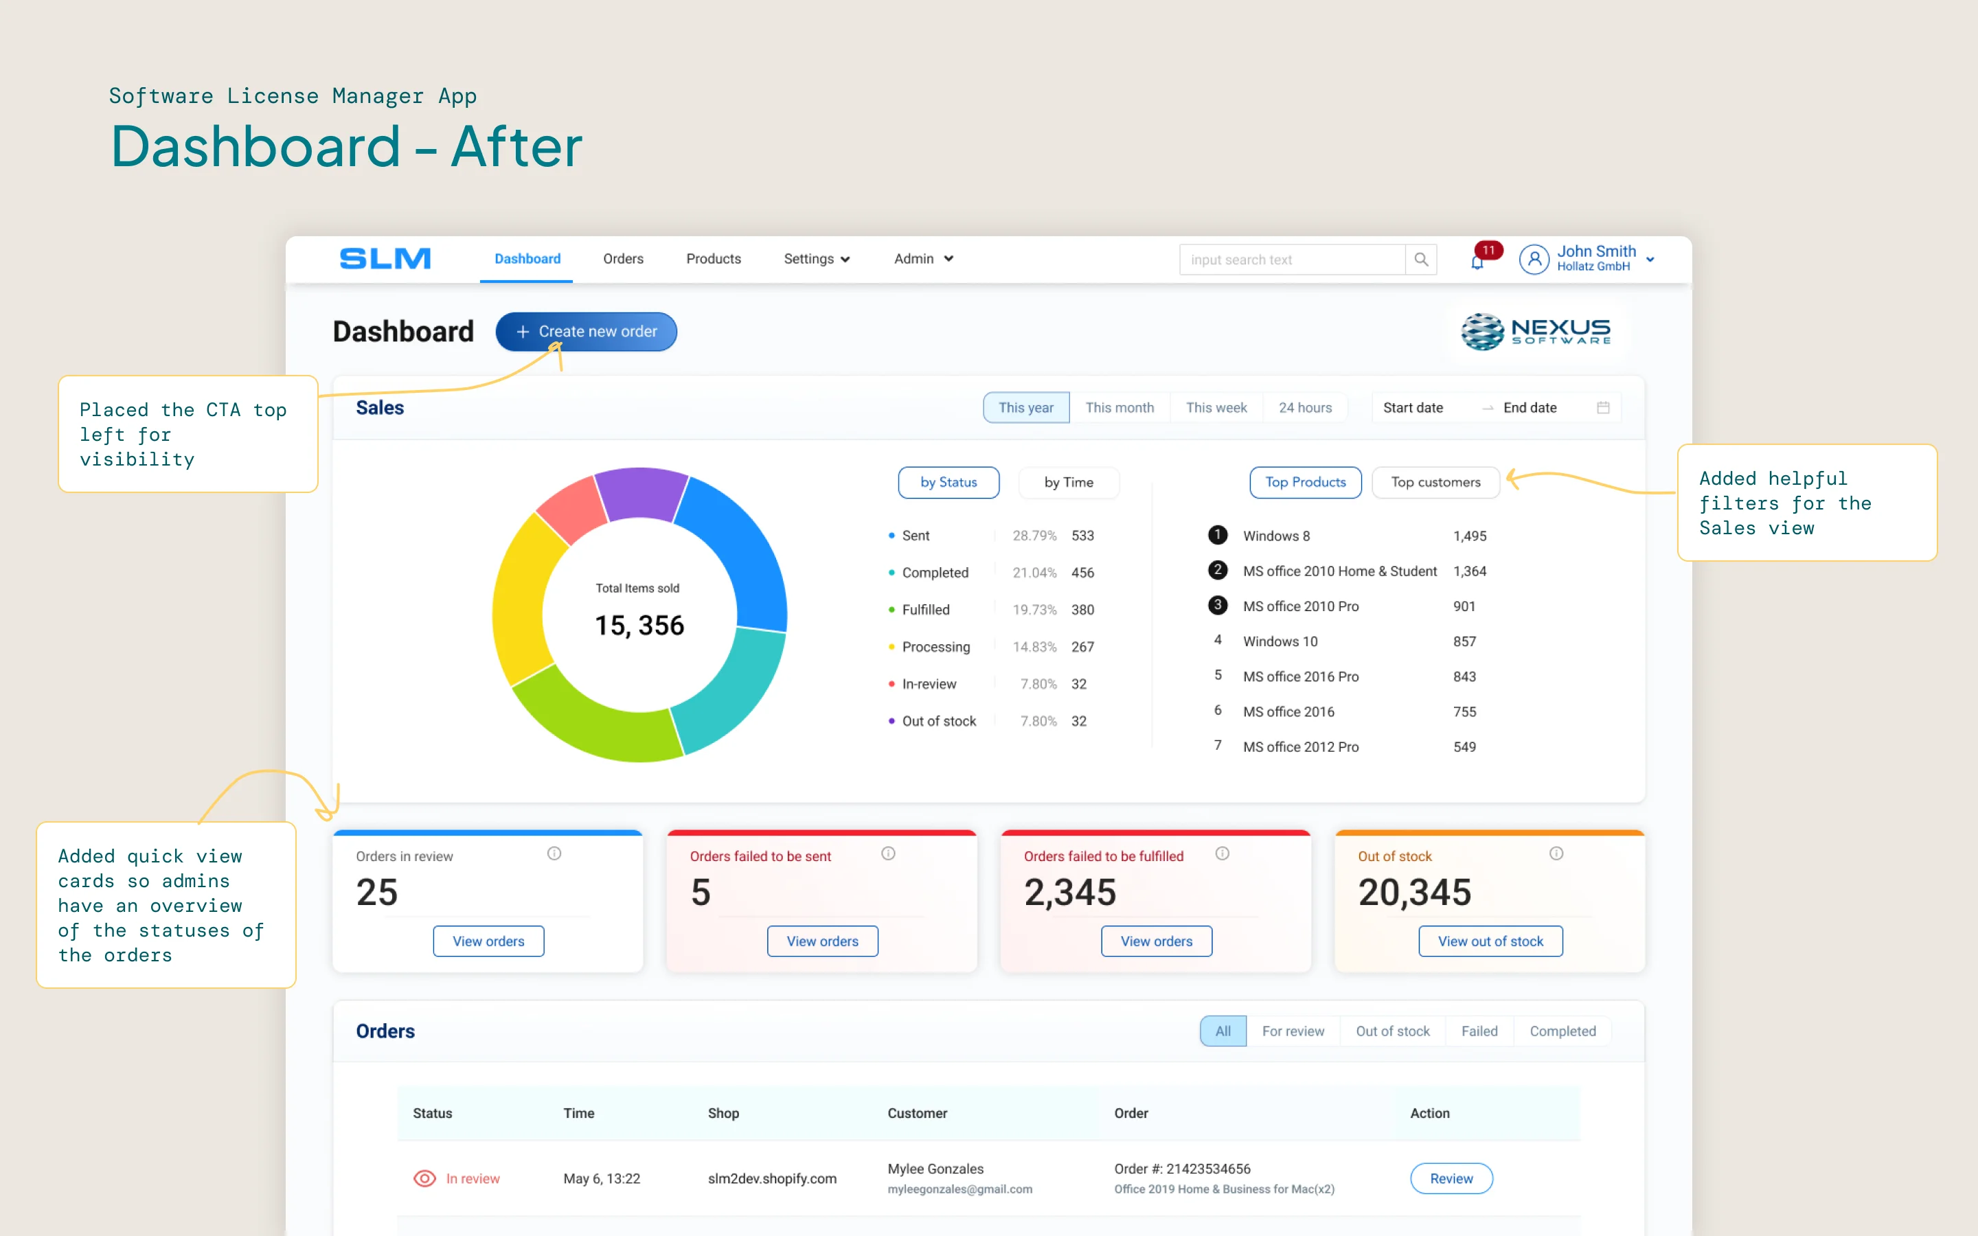The image size is (1978, 1236).
Task: Click customer name Mylee Gonzales
Action: (935, 1168)
